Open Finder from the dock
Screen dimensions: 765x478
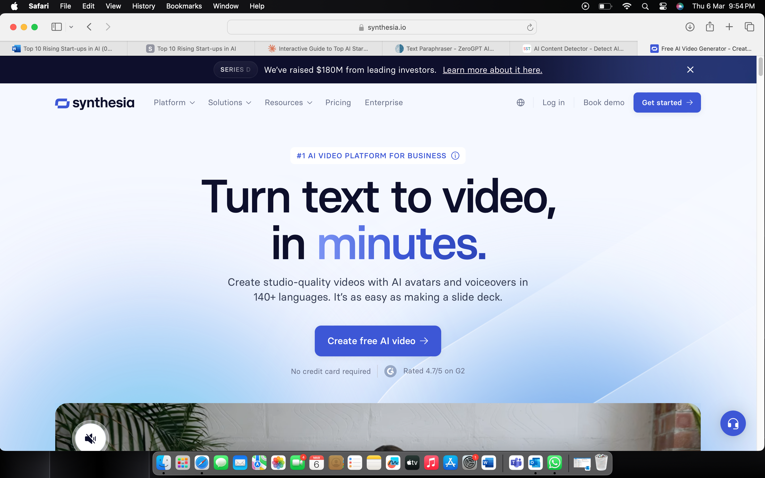coord(163,463)
